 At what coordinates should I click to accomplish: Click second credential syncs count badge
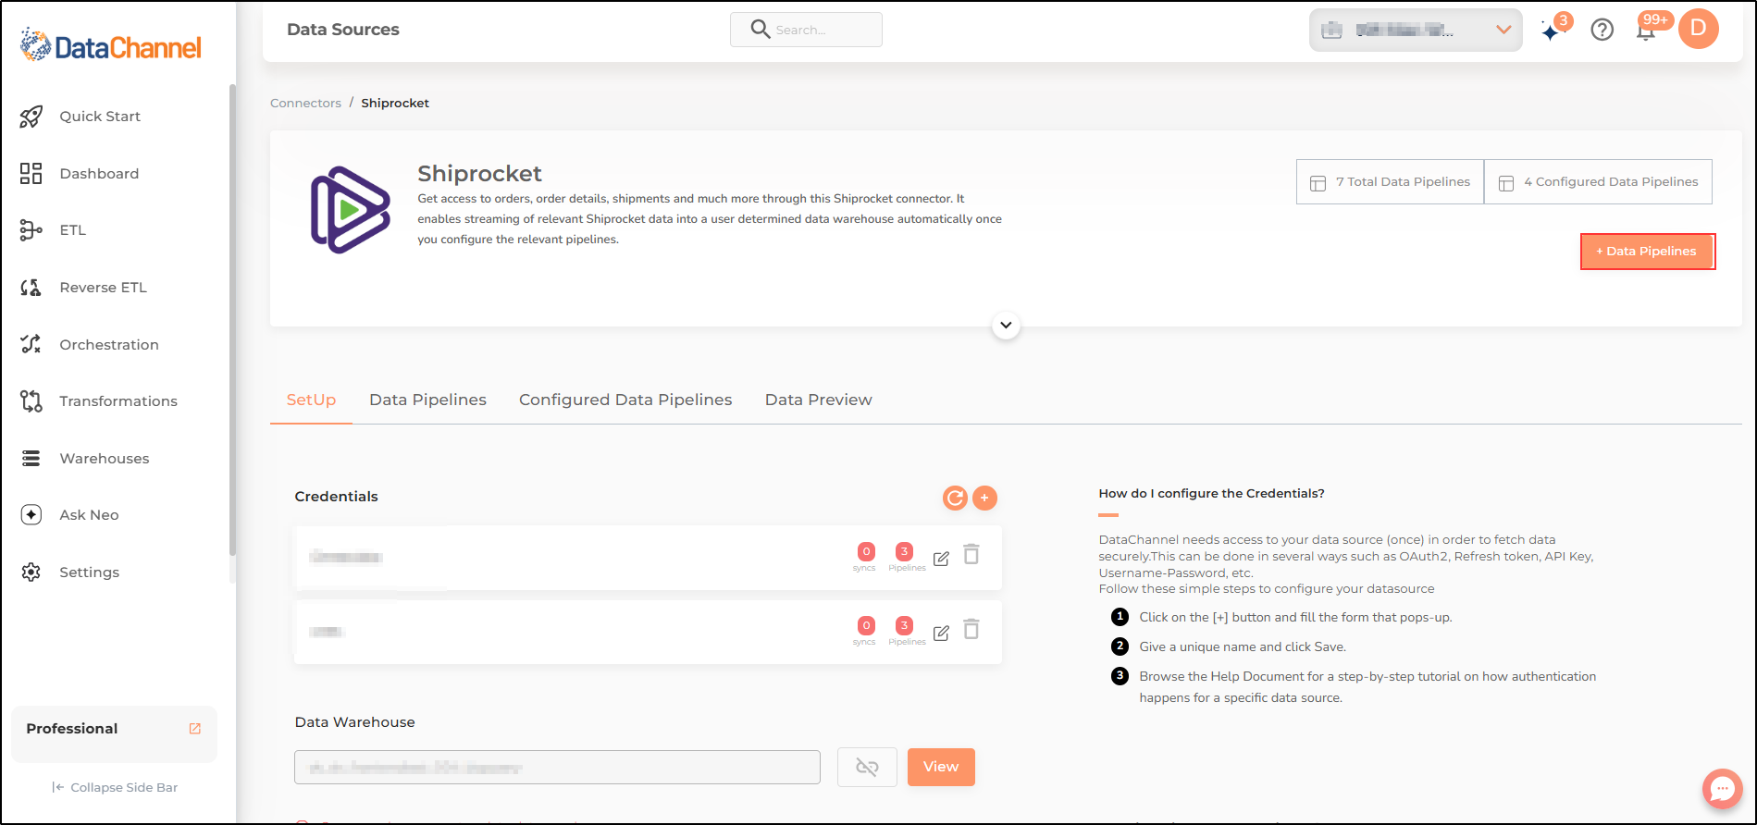point(866,626)
